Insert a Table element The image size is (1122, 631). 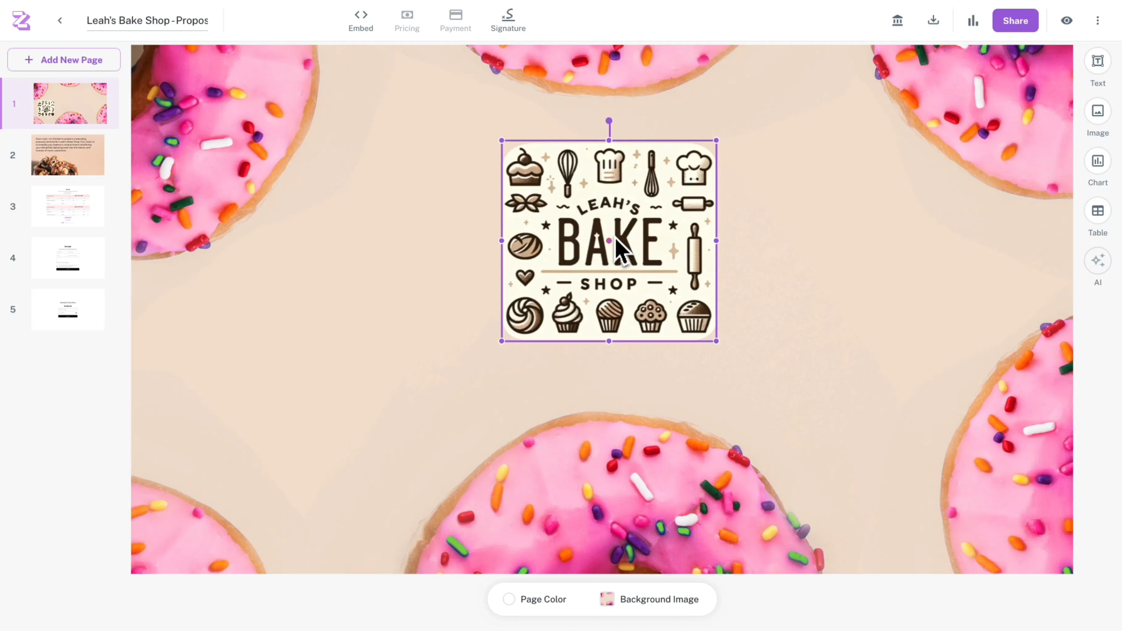pos(1098,217)
